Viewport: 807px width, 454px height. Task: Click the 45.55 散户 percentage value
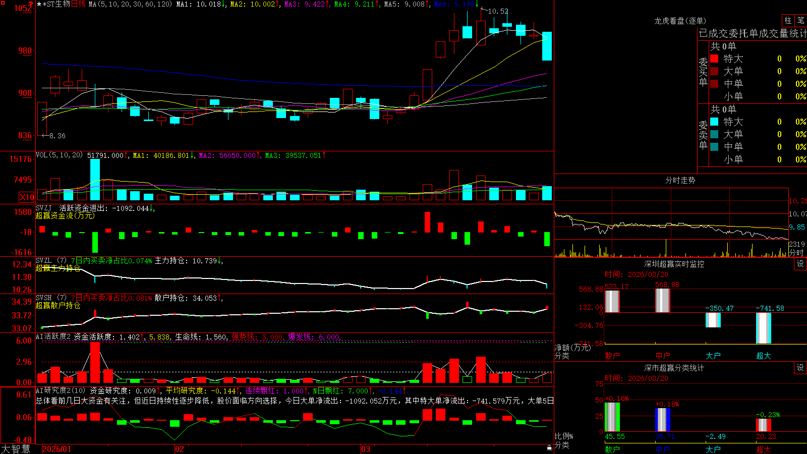coord(615,436)
